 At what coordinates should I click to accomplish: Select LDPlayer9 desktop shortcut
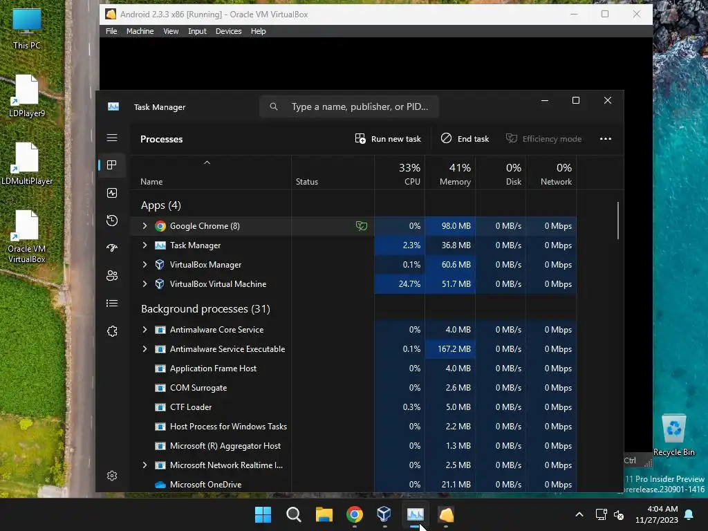point(27,96)
